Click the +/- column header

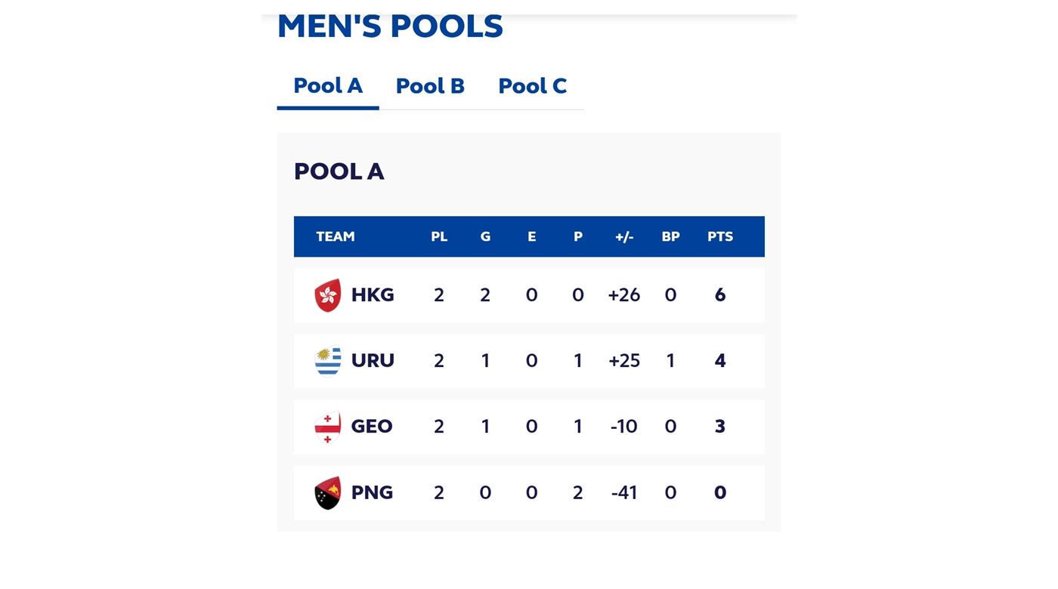click(624, 236)
